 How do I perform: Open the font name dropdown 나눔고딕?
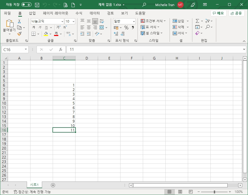click(62, 21)
